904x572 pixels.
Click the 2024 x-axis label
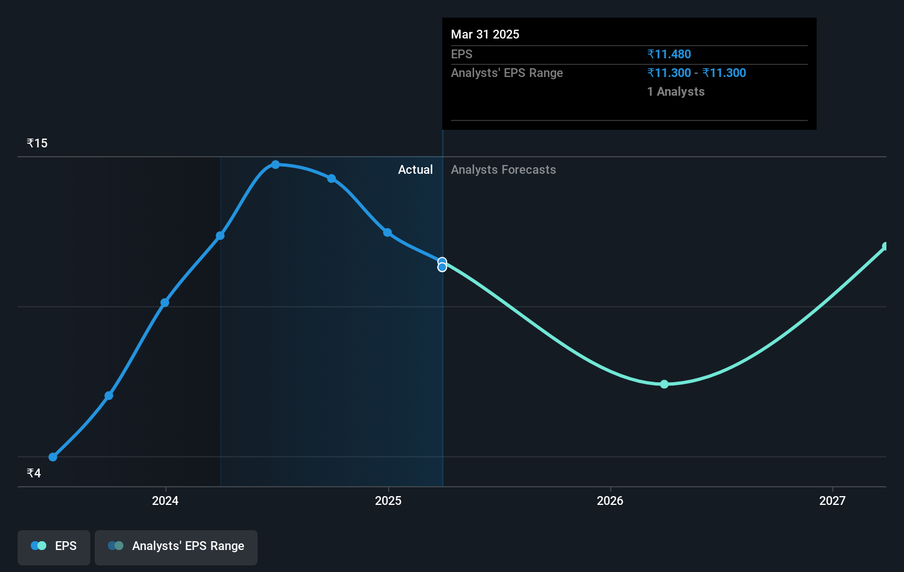(x=165, y=501)
